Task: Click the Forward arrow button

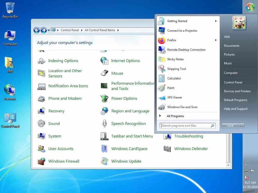Action: coord(44,30)
